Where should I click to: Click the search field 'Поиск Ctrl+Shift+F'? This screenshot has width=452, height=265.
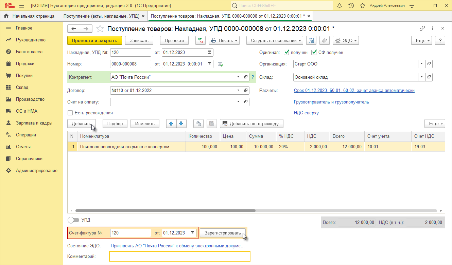click(282, 6)
